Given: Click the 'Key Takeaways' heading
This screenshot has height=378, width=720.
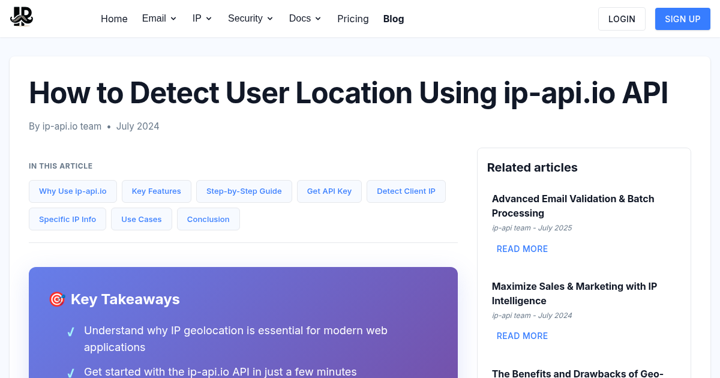Looking at the screenshot, I should 125,299.
